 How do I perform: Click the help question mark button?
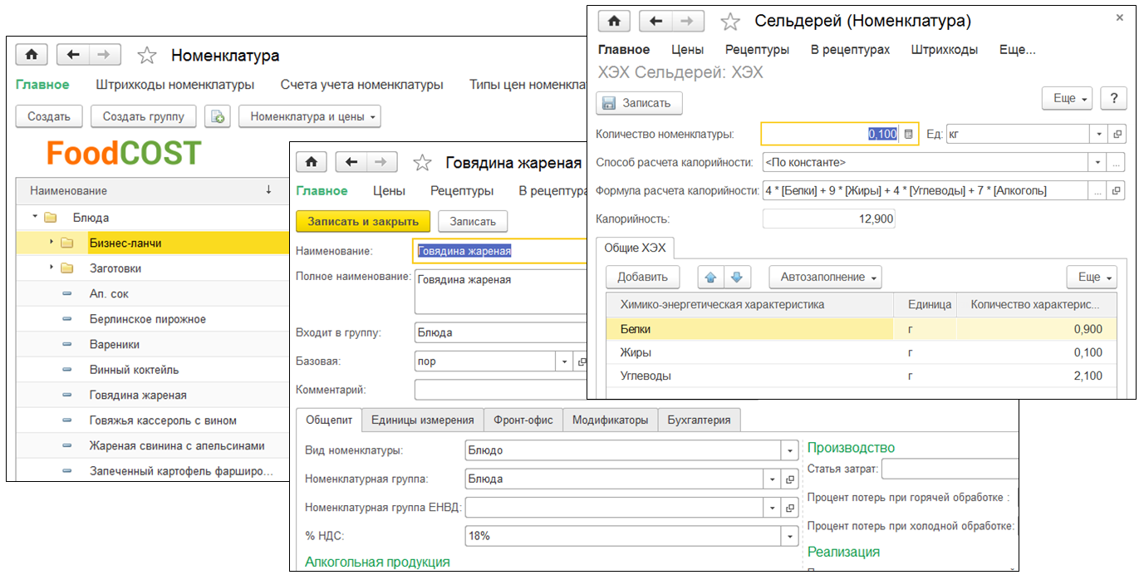tap(1113, 98)
